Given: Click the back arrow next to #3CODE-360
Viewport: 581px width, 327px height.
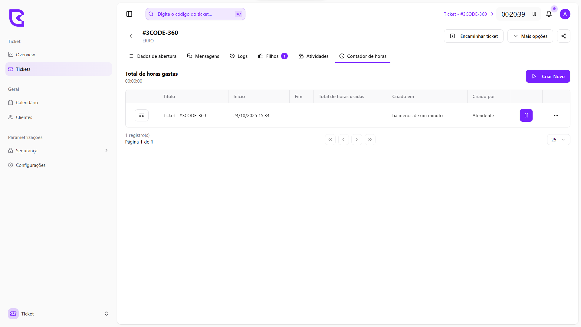Looking at the screenshot, I should tap(132, 36).
